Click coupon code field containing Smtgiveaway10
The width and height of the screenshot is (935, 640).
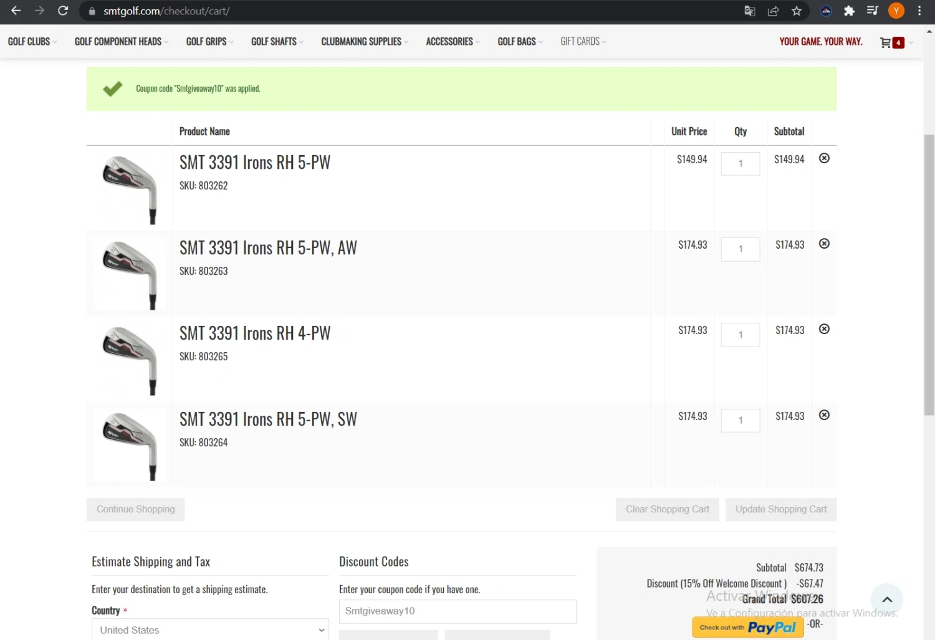458,611
